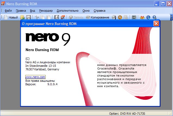
Task: Click the window resize grip in status bar
Action: (x=171, y=114)
